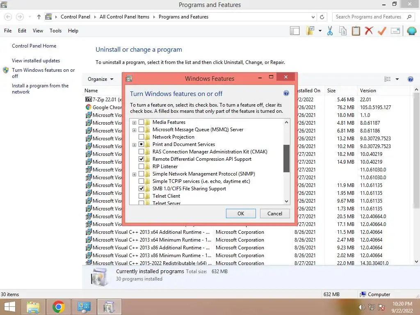Screen dimensions: 420x315
Task: Enable Microsoft Message Queue (MSMQ) Server checkbox
Action: click(141, 130)
